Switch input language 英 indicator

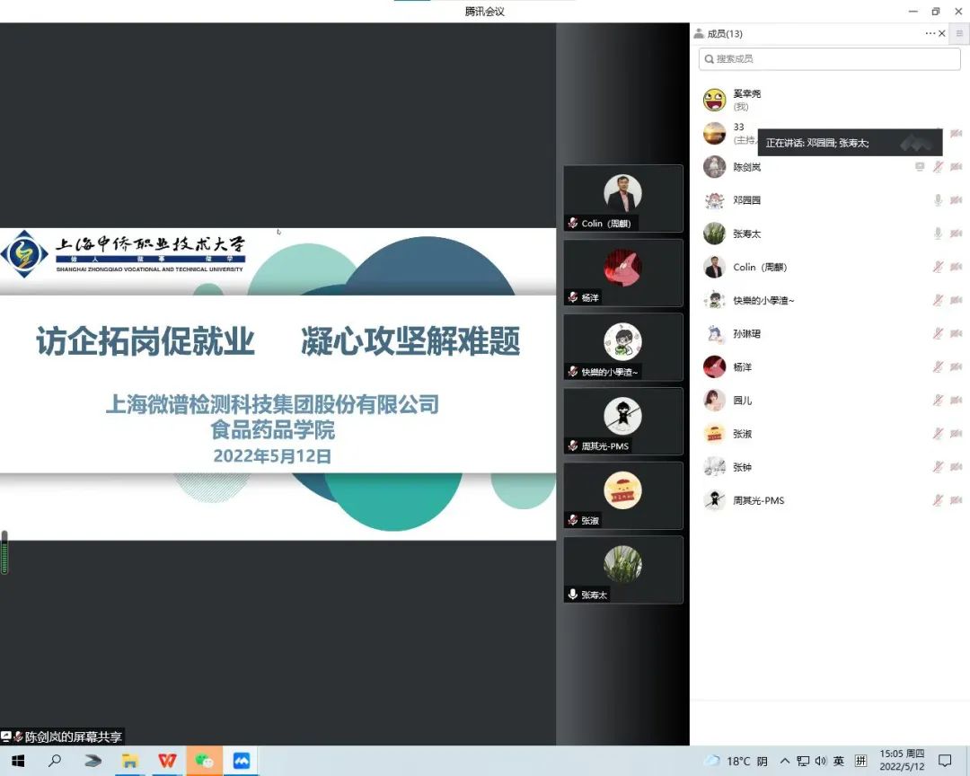coord(839,761)
